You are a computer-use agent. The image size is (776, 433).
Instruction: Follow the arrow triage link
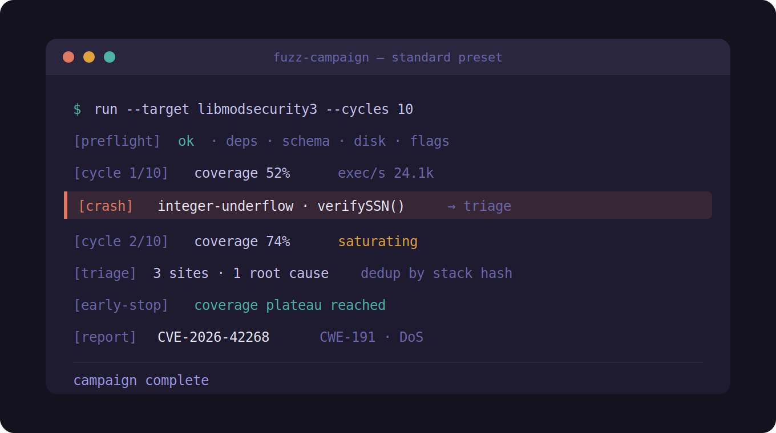coord(479,206)
